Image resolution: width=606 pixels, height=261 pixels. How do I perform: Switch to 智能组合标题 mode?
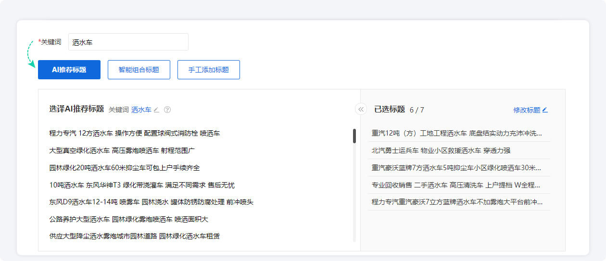139,70
